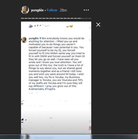Tap the lowest heart icon on right edge

(x=90, y=121)
